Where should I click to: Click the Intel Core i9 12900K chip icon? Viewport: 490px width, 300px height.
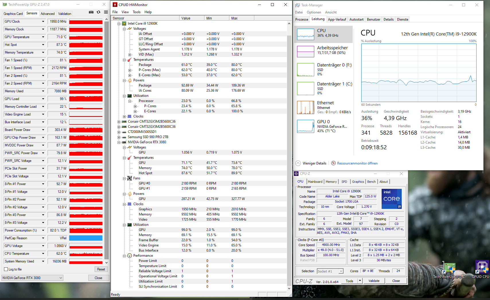pos(124,23)
